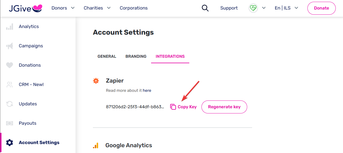
Task: Click the Campaigns megaphone icon
Action: pos(10,46)
